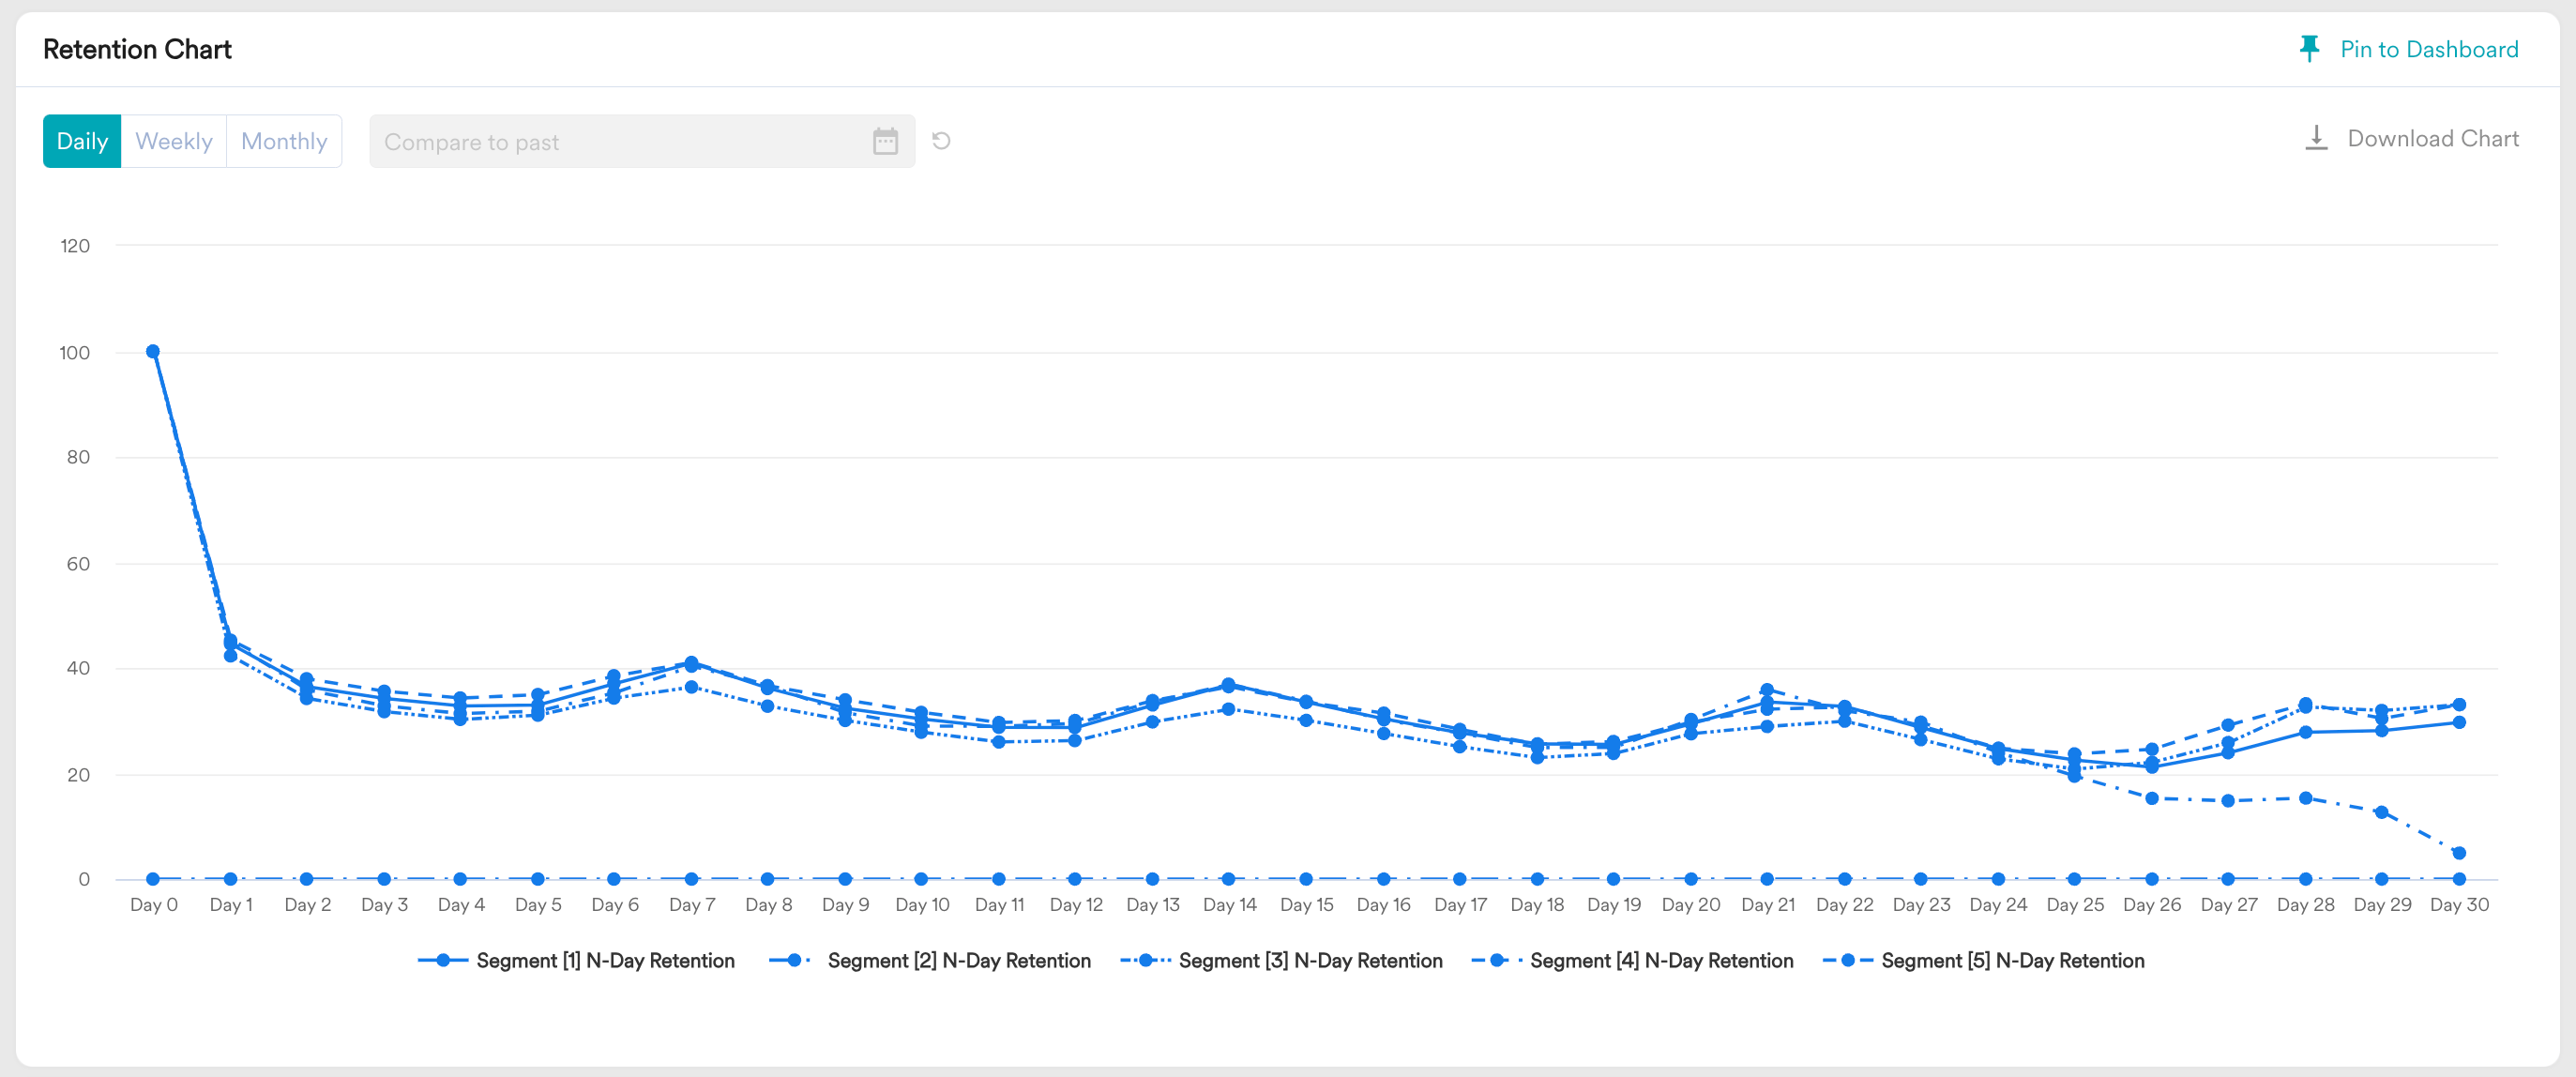
Task: Click the 80 y-axis value
Action: [x=78, y=457]
